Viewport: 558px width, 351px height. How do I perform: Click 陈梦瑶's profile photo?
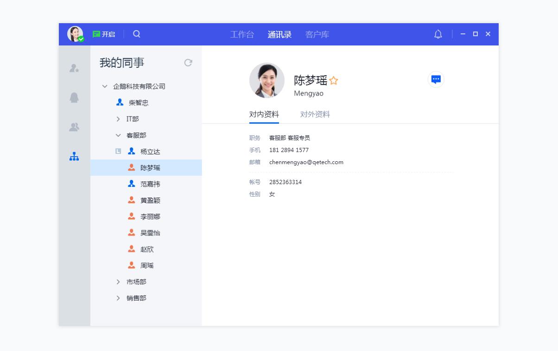point(267,80)
